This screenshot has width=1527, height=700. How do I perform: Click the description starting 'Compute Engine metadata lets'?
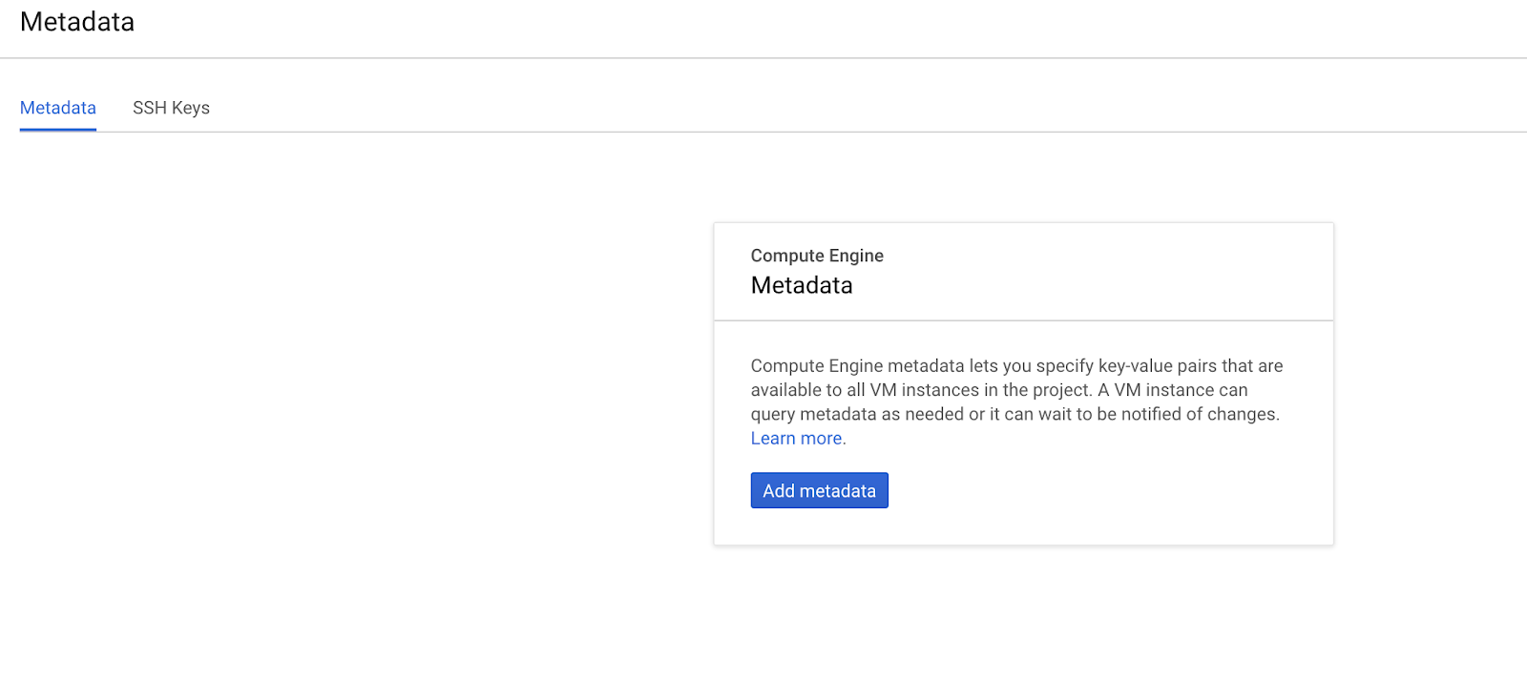coord(1017,390)
